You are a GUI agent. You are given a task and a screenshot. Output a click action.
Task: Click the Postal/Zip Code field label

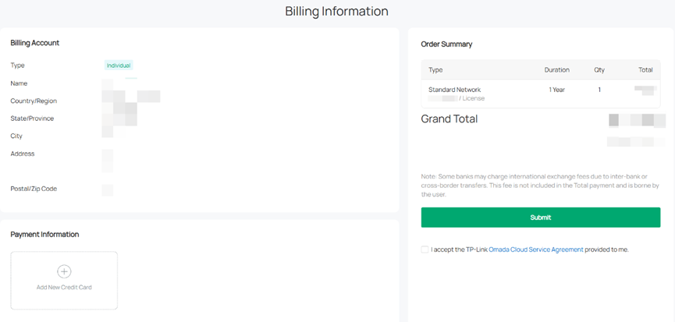tap(34, 189)
